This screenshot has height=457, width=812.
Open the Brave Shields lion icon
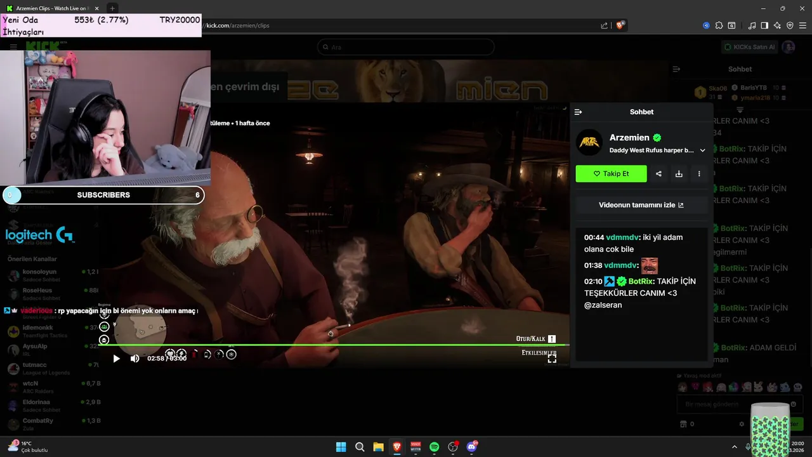[x=620, y=25]
